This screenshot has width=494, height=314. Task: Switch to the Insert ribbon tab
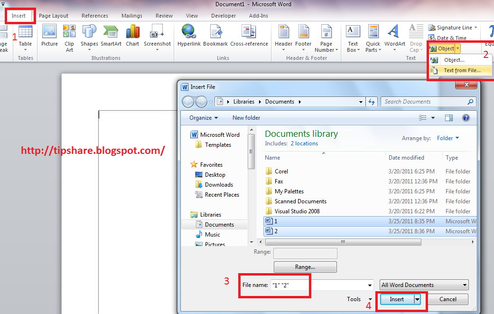19,16
